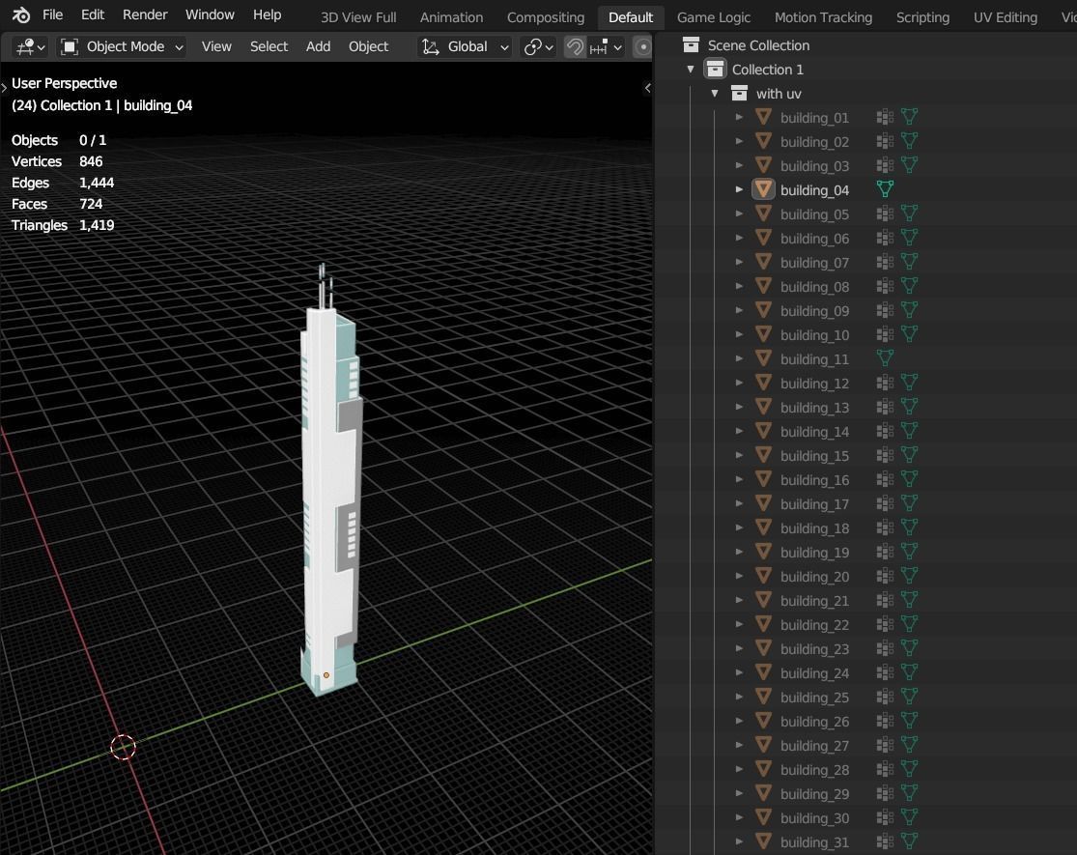Toggle the snap magnet icon
This screenshot has width=1077, height=855.
coord(575,46)
